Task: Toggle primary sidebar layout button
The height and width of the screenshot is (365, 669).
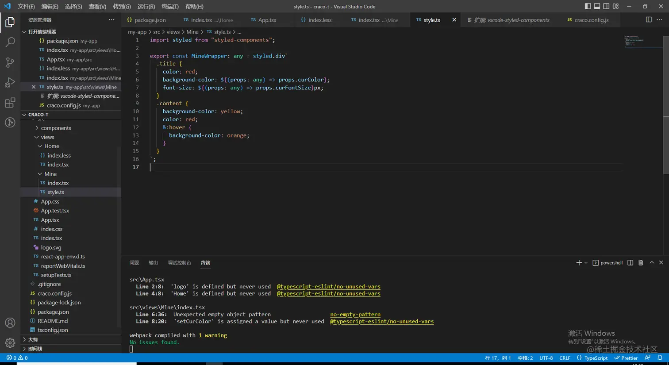Action: click(x=588, y=6)
